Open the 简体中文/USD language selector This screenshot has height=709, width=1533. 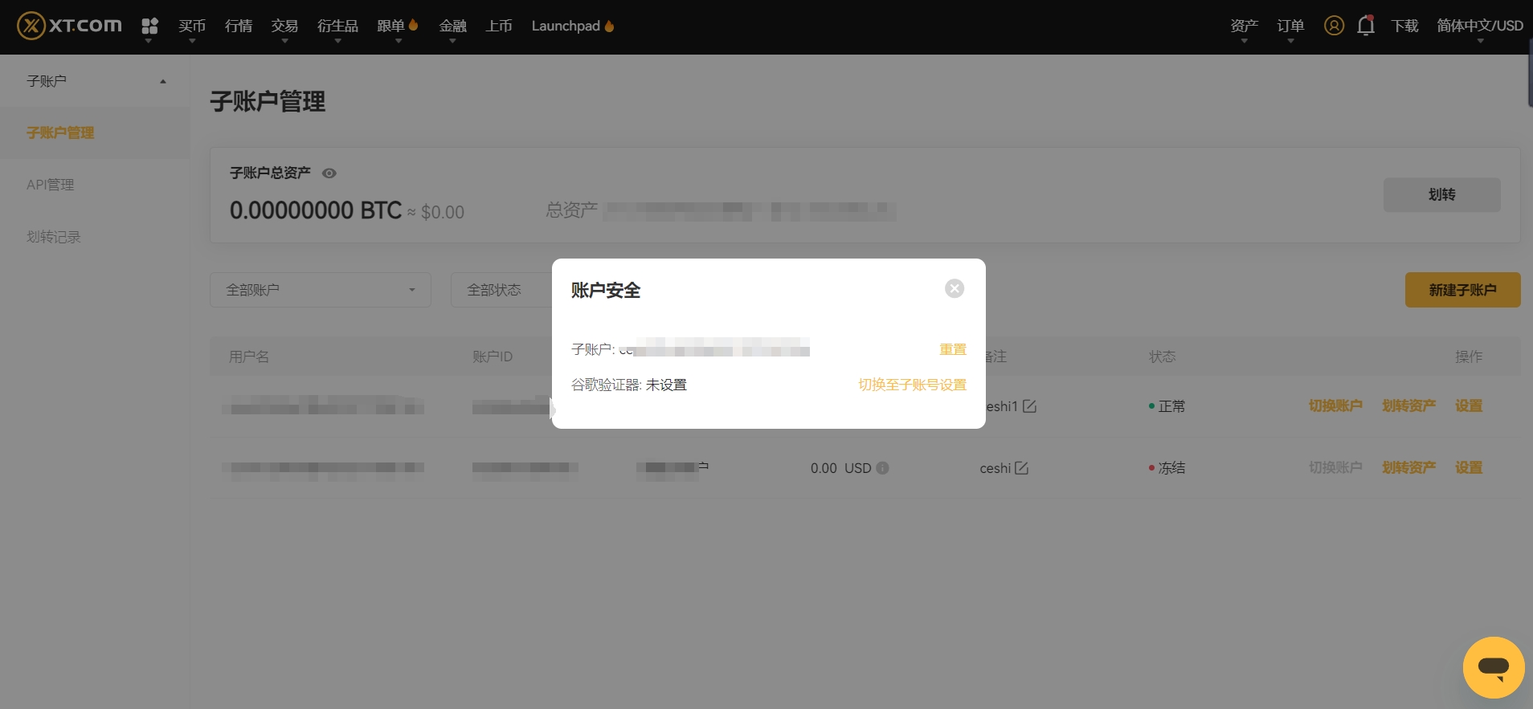[x=1480, y=26]
